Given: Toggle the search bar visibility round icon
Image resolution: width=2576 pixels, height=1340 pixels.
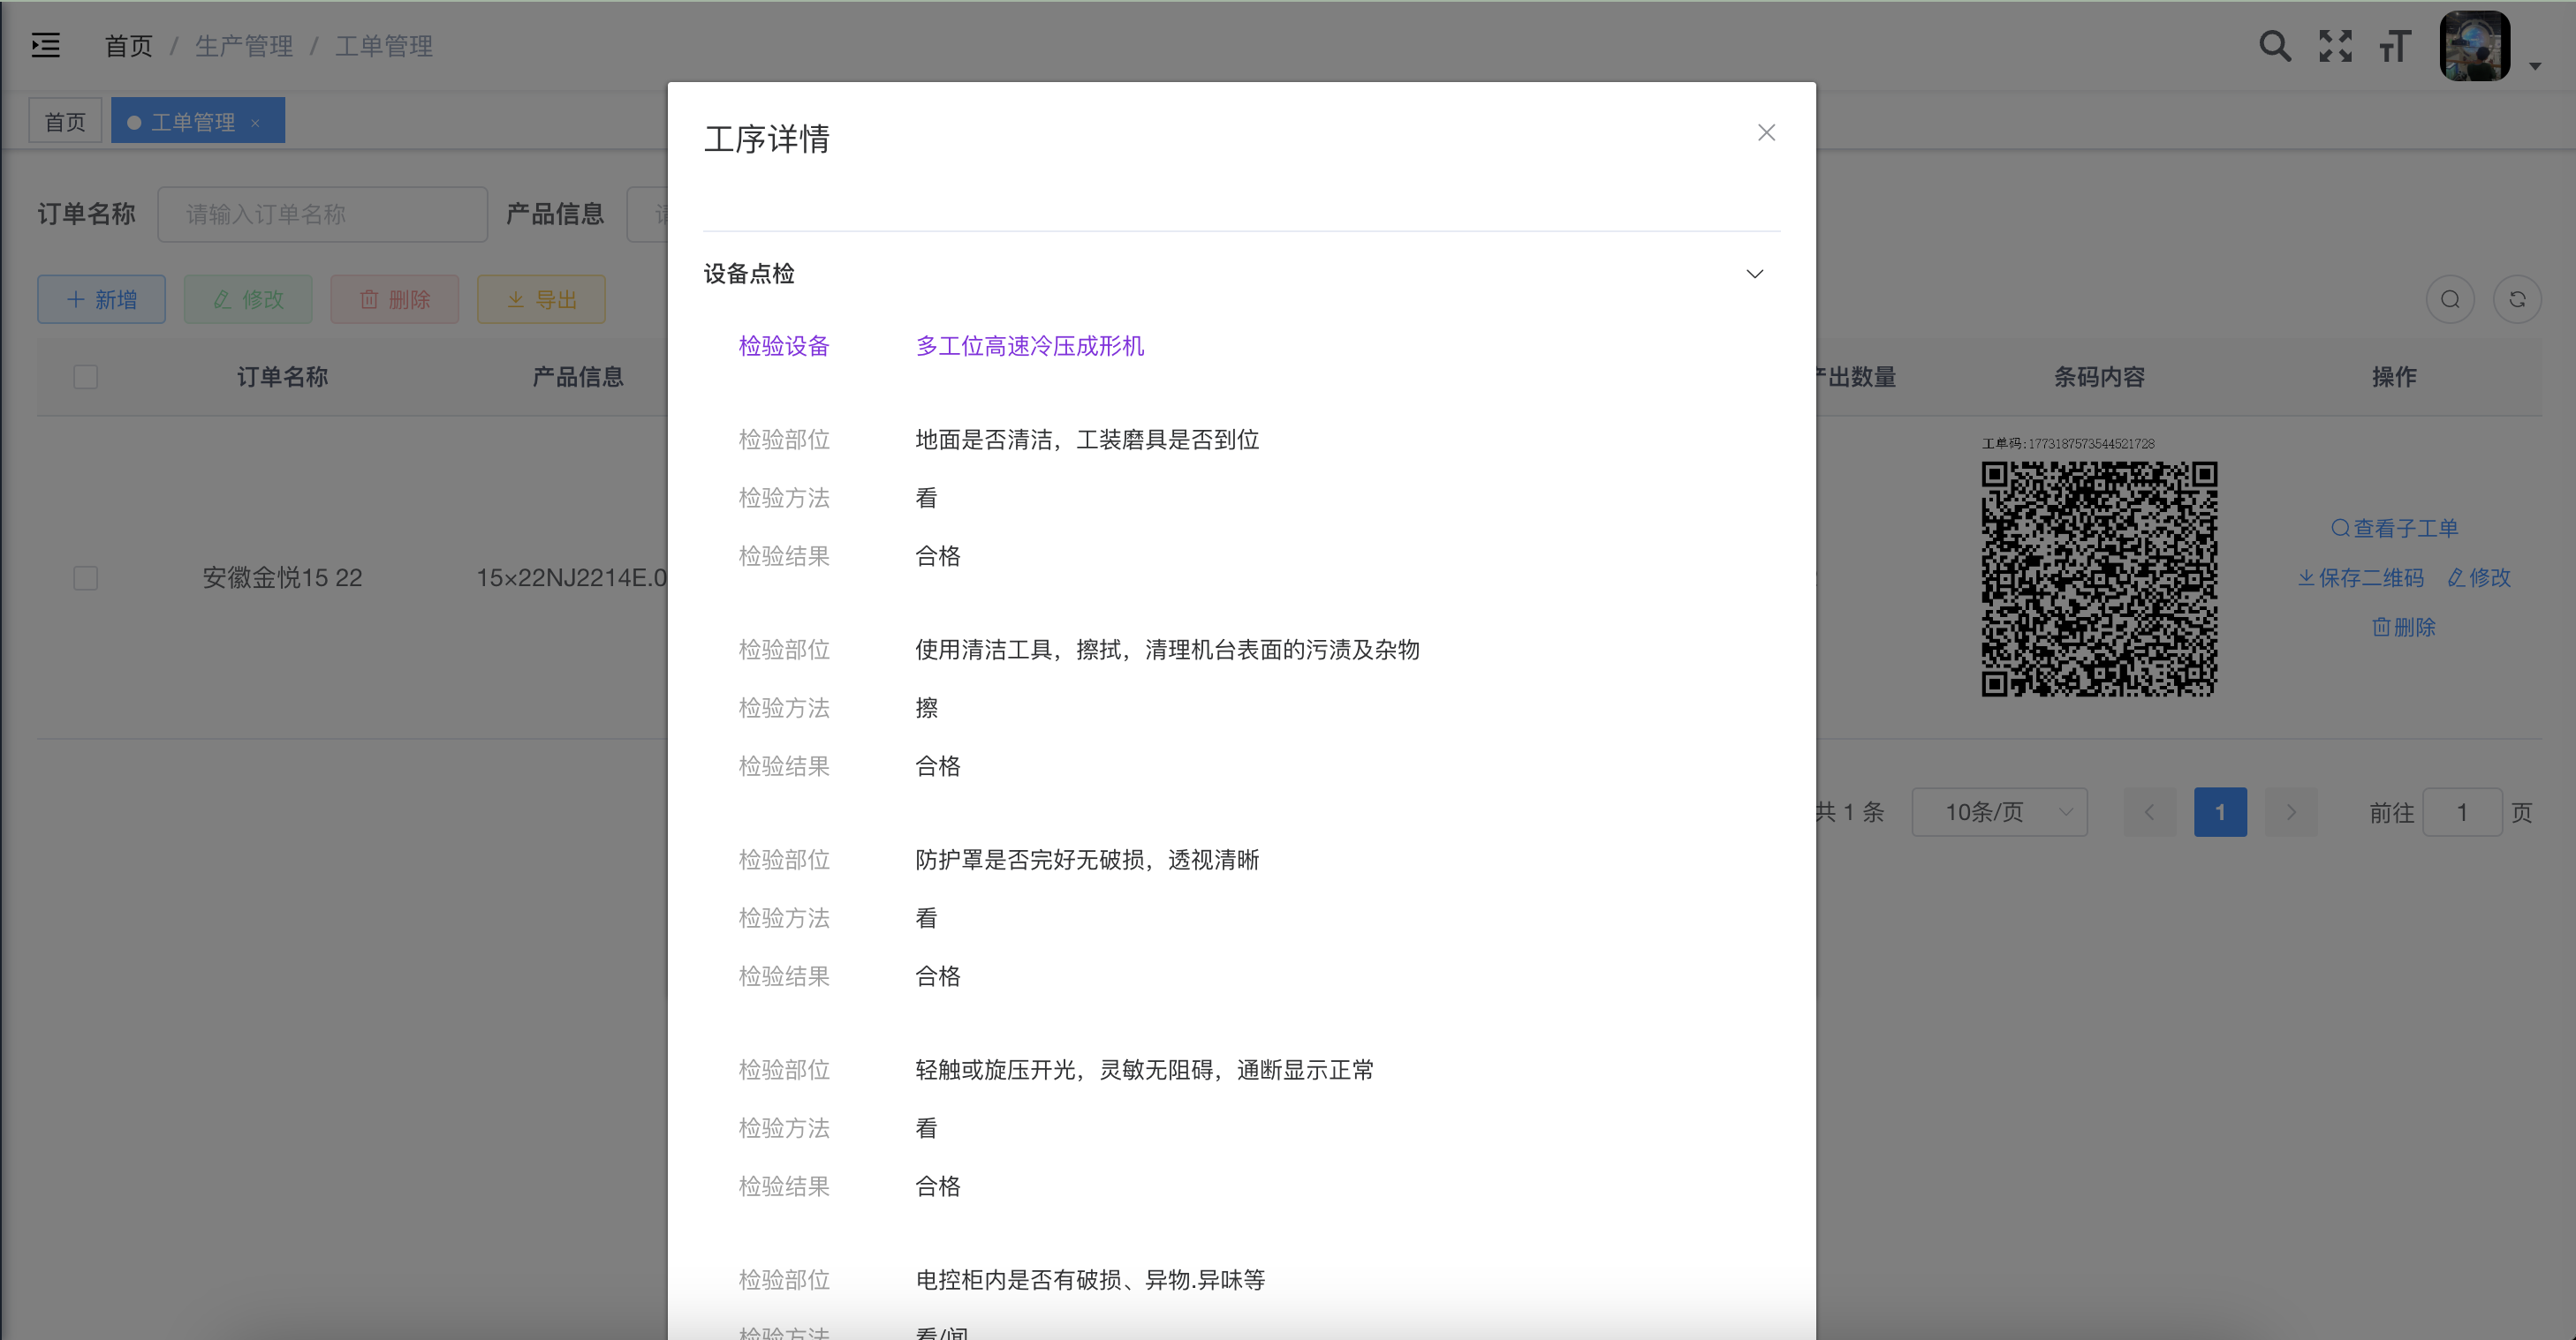Looking at the screenshot, I should coord(2450,298).
